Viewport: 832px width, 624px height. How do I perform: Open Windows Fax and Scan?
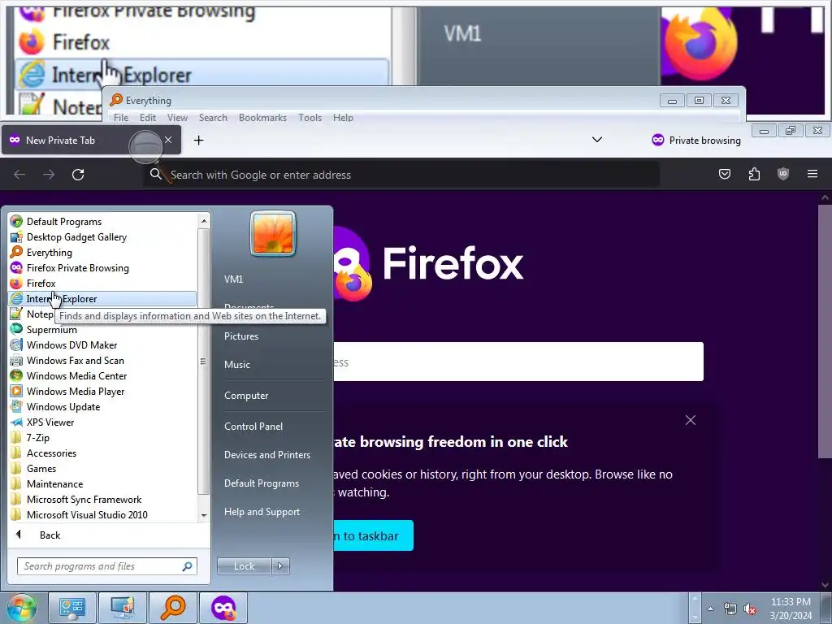[76, 360]
